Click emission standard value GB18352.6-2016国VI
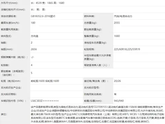This screenshot has width=165, height=124. 43,16
